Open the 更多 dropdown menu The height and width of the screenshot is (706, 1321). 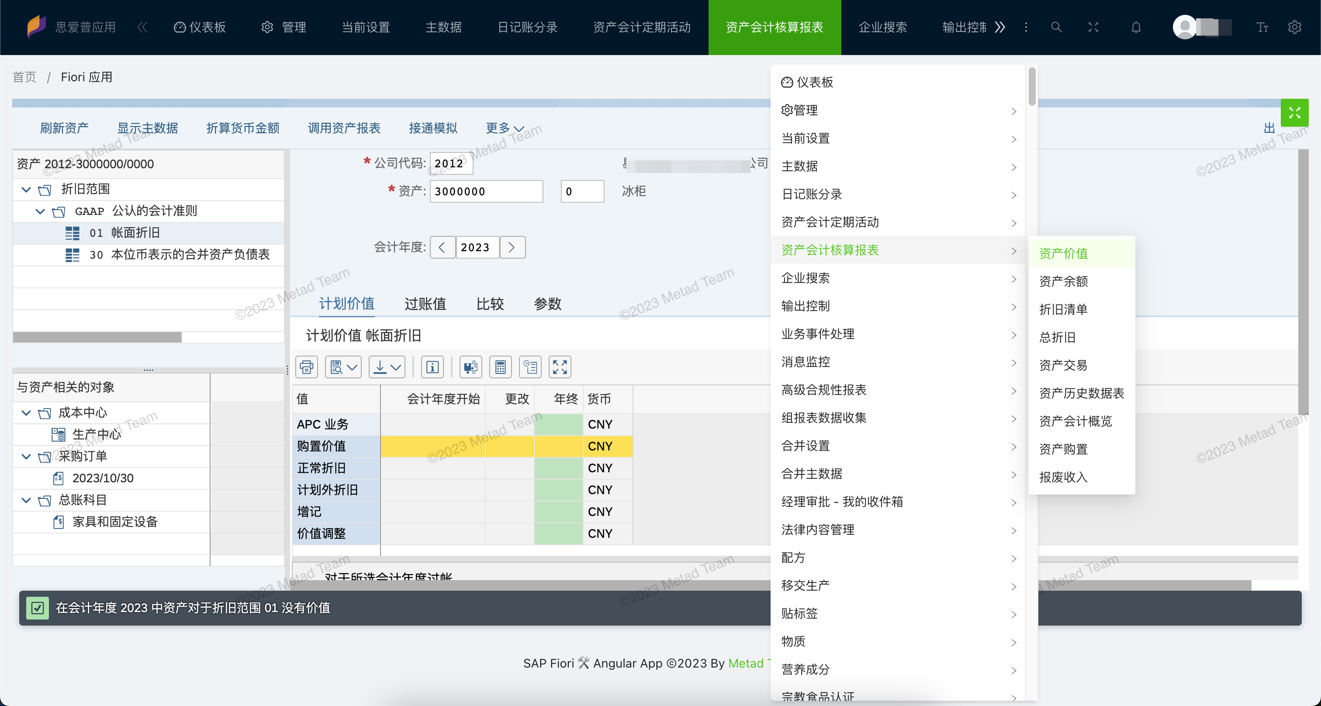pyautogui.click(x=505, y=128)
